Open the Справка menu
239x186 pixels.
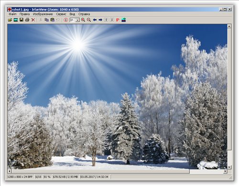[84, 14]
